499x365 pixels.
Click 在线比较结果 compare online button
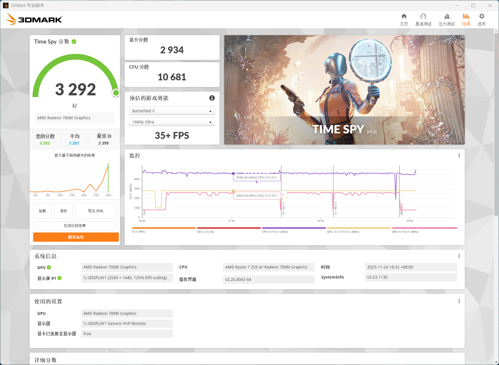tap(75, 226)
